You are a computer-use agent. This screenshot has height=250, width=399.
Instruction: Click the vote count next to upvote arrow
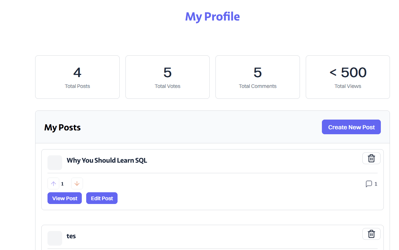[62, 184]
